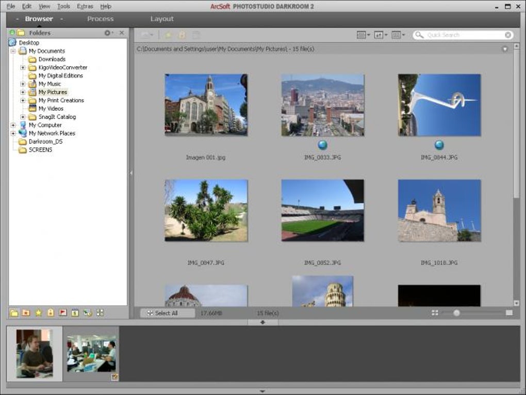Click the tag/label icon in sidebar toolbar
526x395 pixels.
[51, 312]
